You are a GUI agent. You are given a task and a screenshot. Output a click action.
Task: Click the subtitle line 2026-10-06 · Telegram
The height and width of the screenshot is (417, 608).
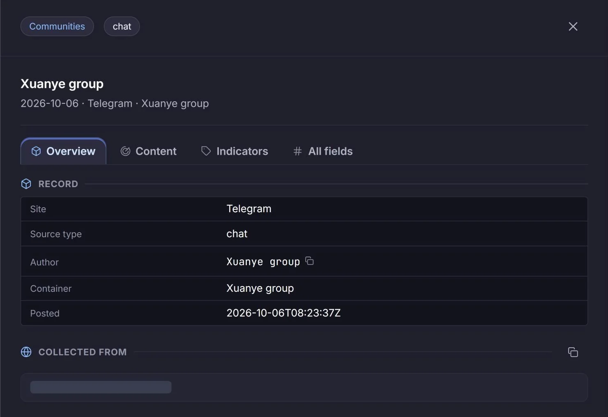click(x=115, y=103)
